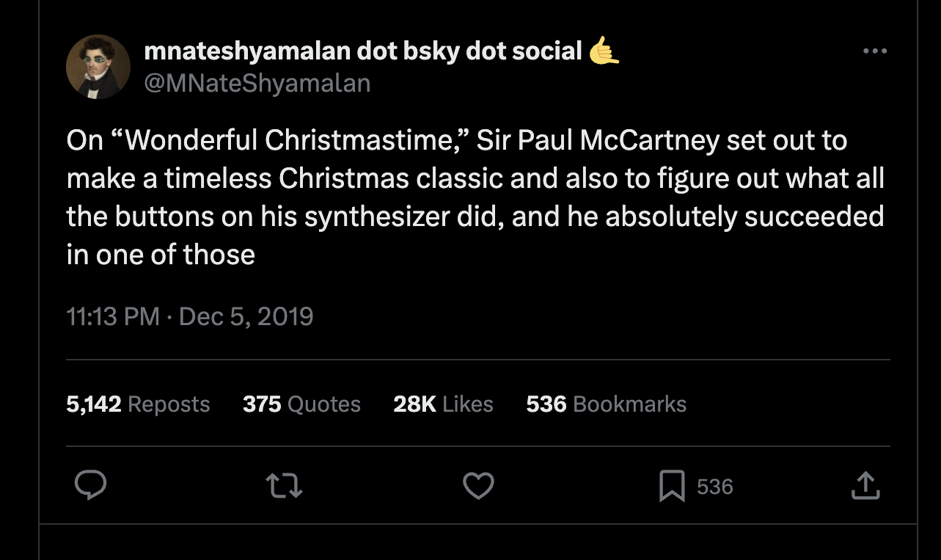
Task: Click the 536 count beside bookmark icon
Action: [714, 487]
